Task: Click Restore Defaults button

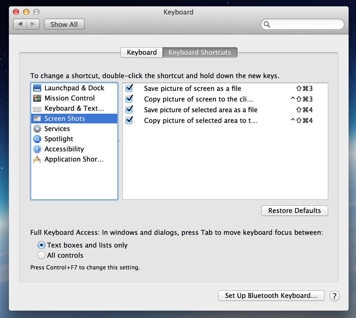Action: coord(295,211)
